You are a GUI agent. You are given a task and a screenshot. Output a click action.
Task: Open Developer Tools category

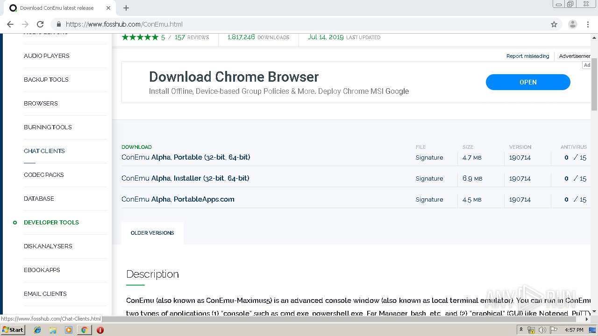(51, 222)
